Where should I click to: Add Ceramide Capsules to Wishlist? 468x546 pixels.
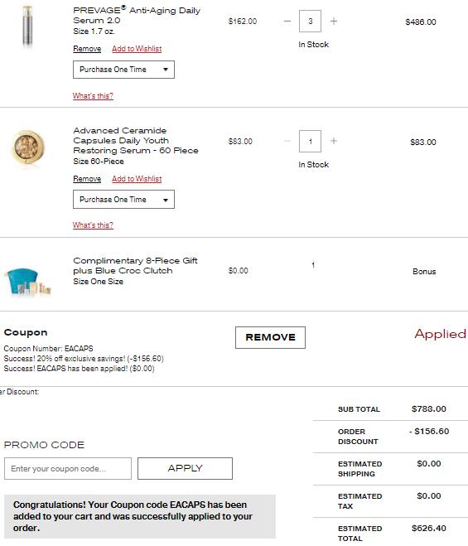pyautogui.click(x=137, y=179)
